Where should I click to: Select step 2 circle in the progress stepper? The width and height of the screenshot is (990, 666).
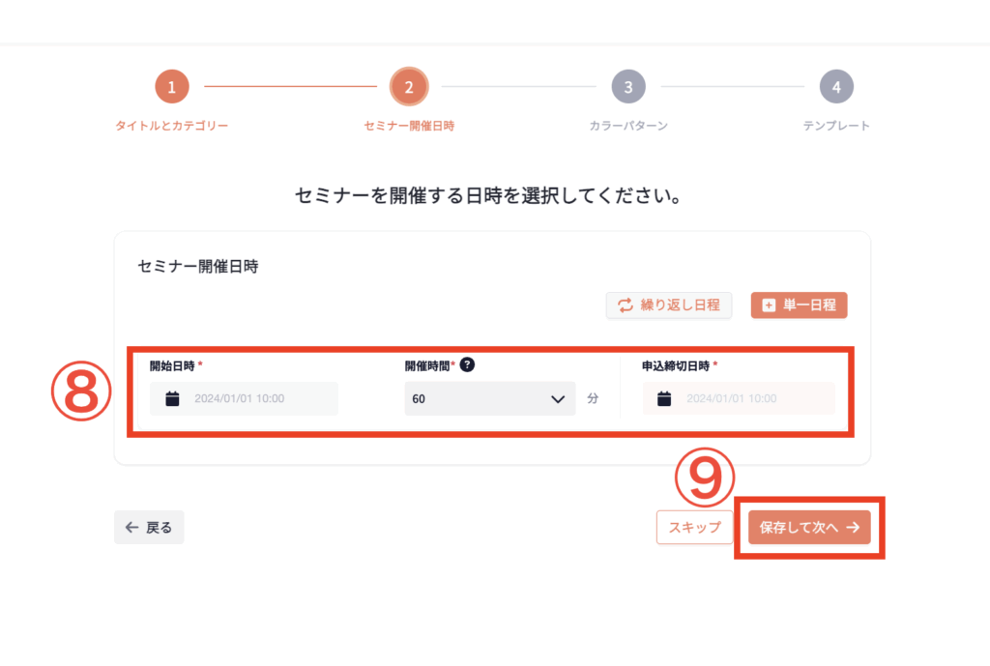click(409, 87)
